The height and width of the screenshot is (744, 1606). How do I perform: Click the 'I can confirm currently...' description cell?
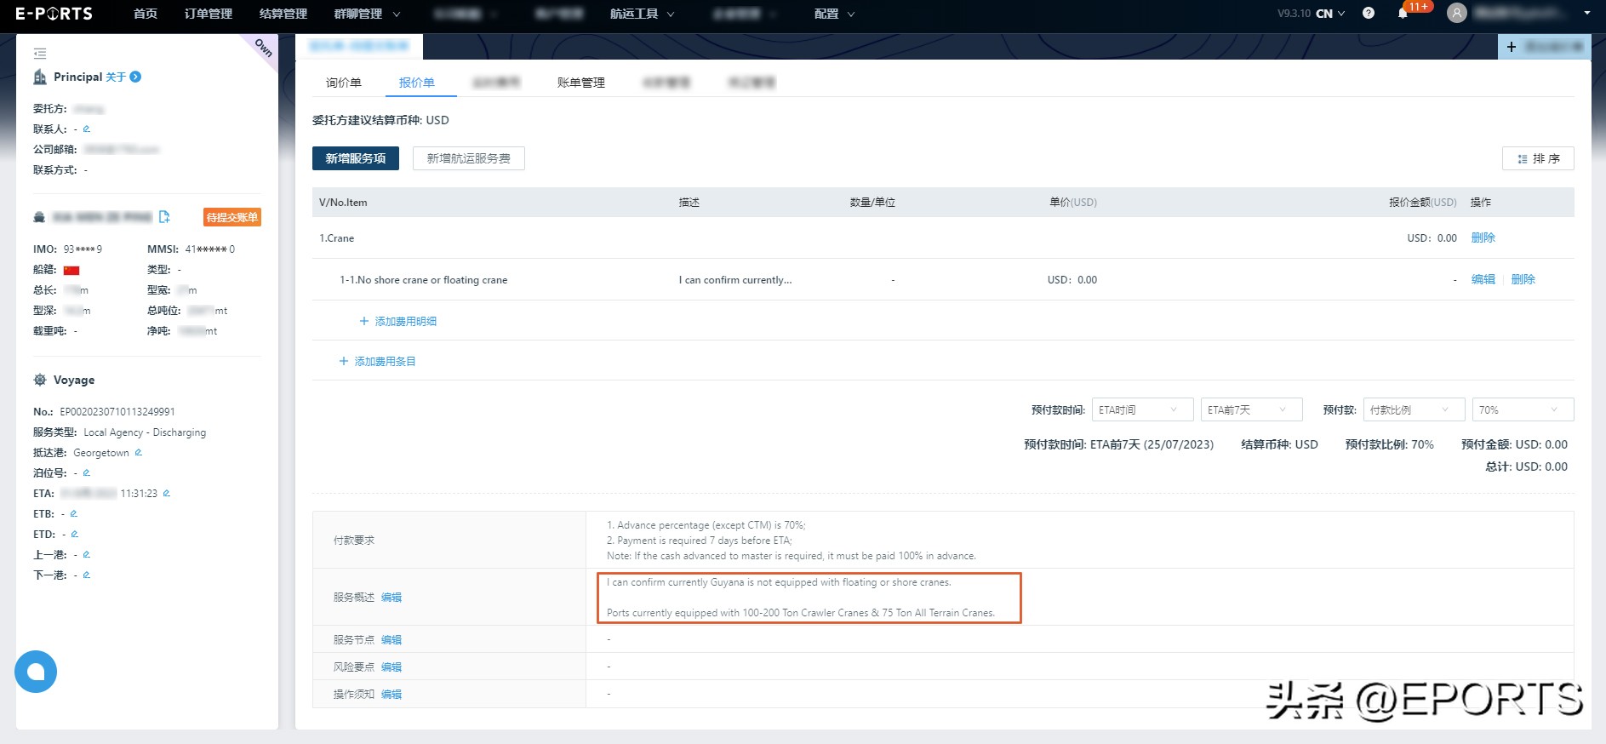tap(735, 280)
